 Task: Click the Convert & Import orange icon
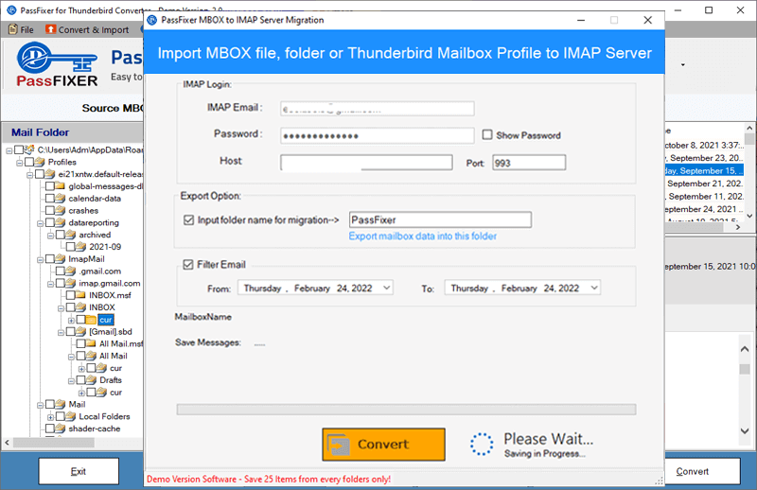coord(51,29)
